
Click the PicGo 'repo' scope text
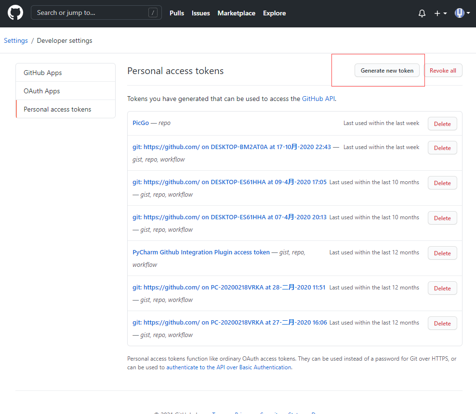pyautogui.click(x=164, y=123)
